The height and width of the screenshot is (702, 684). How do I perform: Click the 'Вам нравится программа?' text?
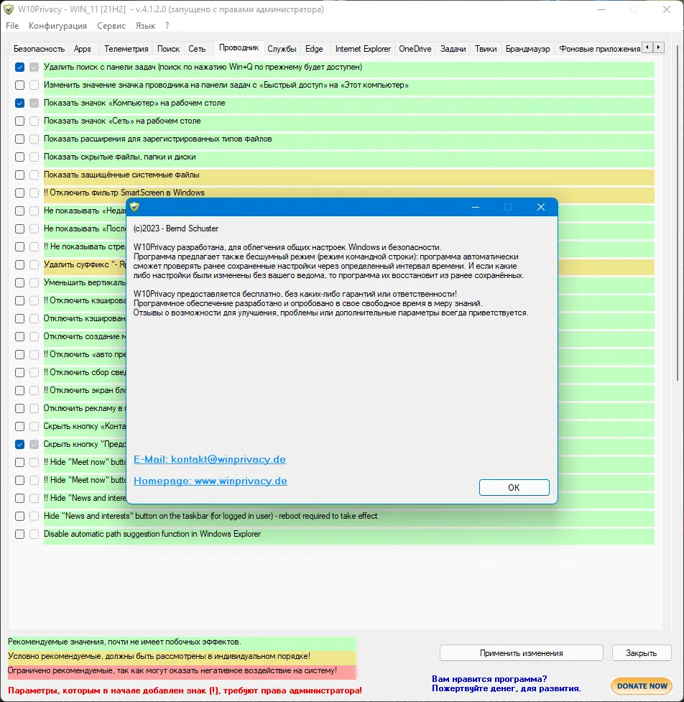(x=489, y=679)
